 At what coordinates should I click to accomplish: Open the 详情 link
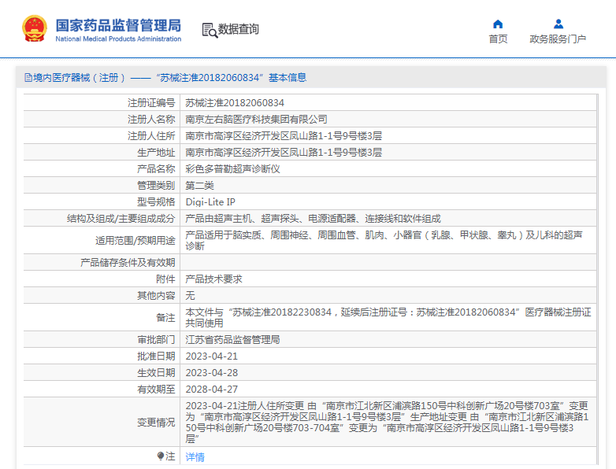[195, 457]
